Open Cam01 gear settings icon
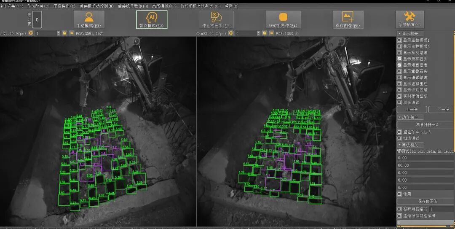Screen dimensions: 455x229 click(x=30, y=33)
